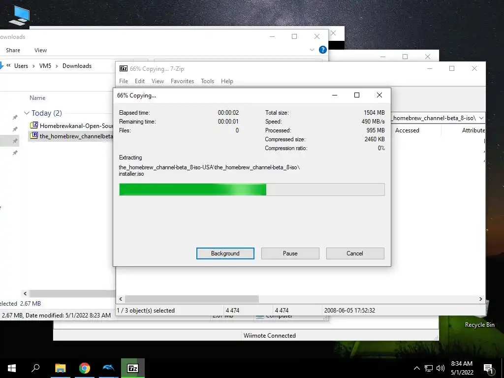
Task: Expand the Explorer ribbon chevron
Action: (312, 50)
